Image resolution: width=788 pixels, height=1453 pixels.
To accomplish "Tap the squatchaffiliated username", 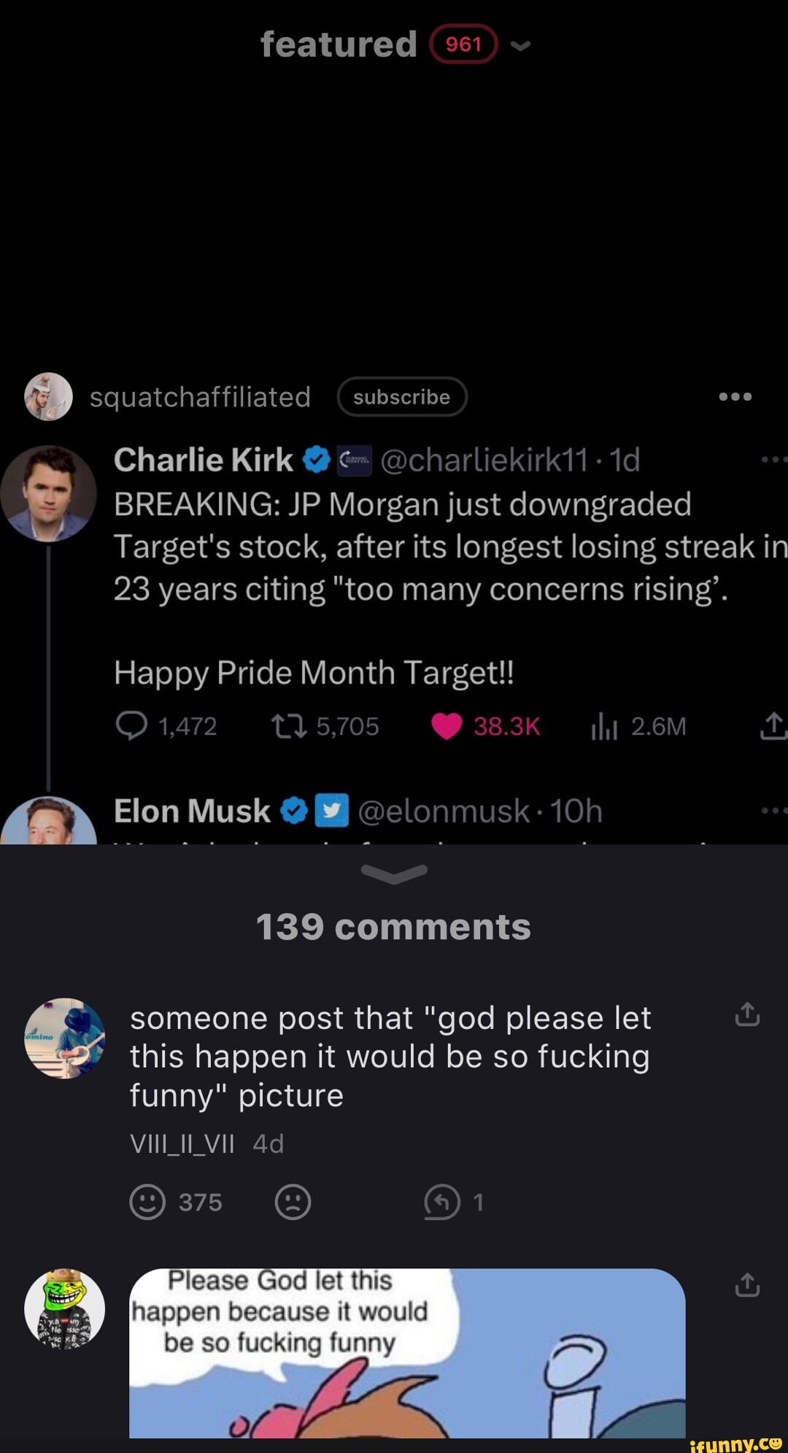I will click(x=200, y=397).
